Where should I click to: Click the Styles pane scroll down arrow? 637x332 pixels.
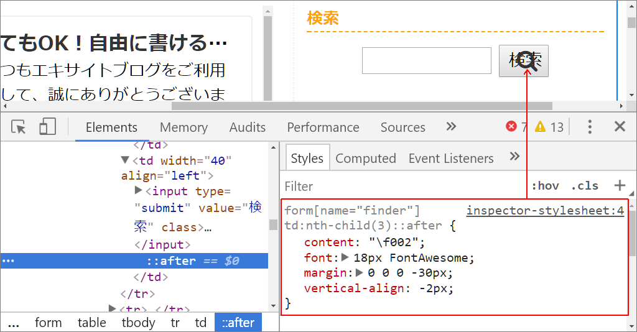[632, 326]
